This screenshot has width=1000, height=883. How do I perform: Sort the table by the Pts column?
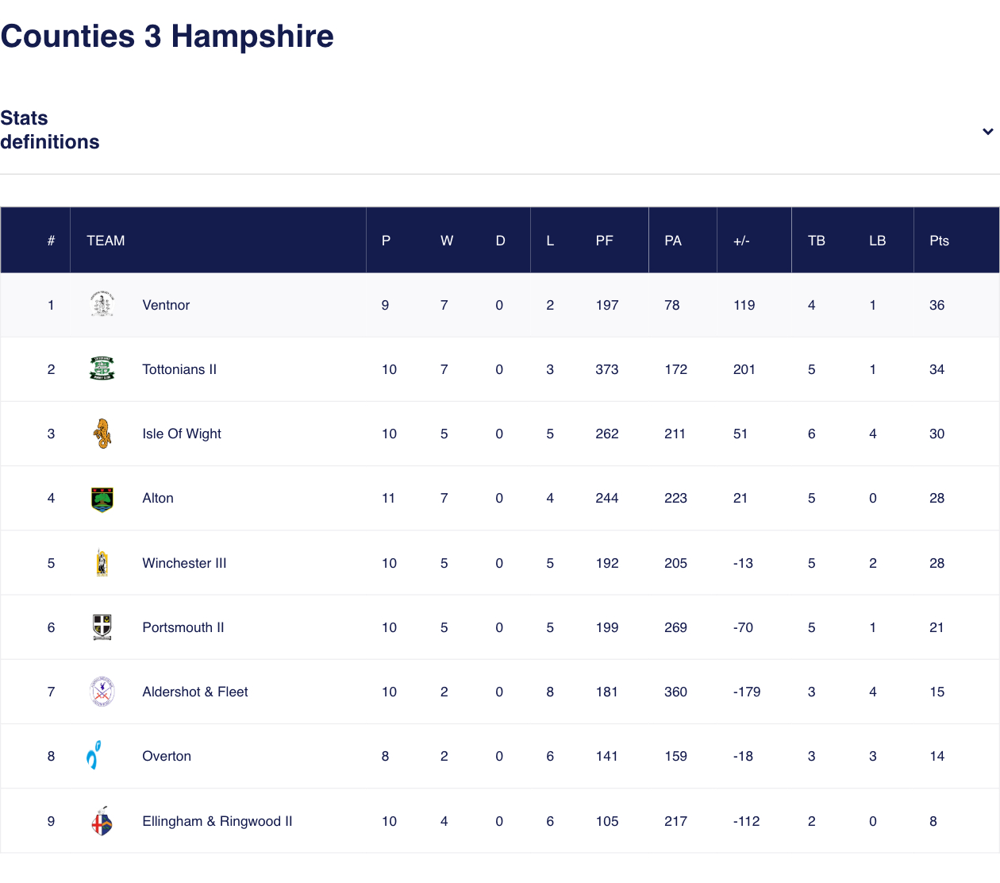[x=939, y=240]
